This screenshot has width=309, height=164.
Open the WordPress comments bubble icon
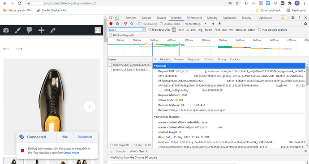point(30,30)
